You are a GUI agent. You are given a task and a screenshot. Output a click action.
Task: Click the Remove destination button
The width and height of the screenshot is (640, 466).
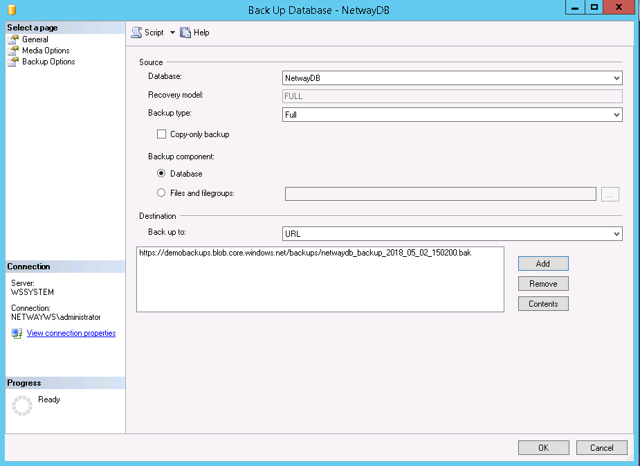543,284
